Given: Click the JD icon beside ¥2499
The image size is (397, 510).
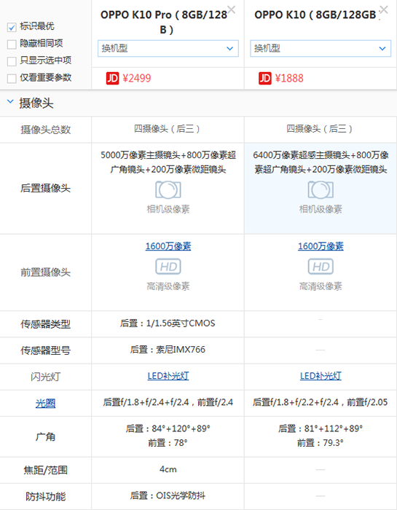Looking at the screenshot, I should [x=112, y=79].
